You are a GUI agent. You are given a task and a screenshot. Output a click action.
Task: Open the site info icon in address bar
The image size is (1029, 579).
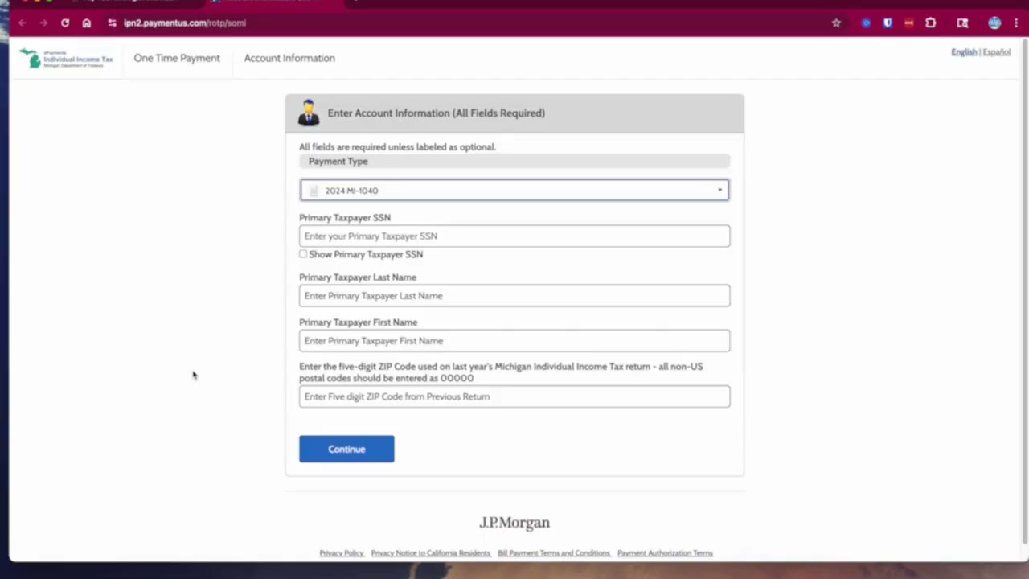[x=112, y=23]
